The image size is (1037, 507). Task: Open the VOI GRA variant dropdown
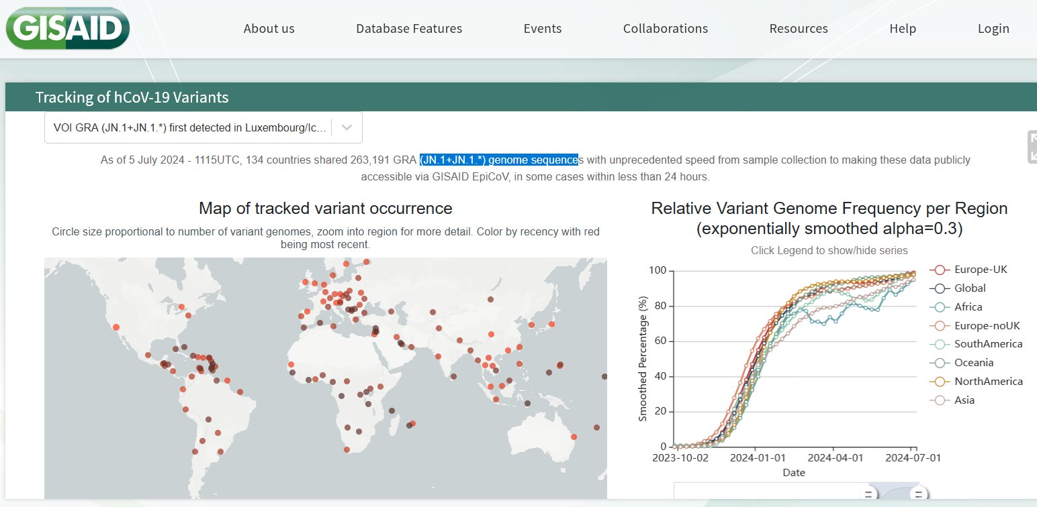point(191,127)
